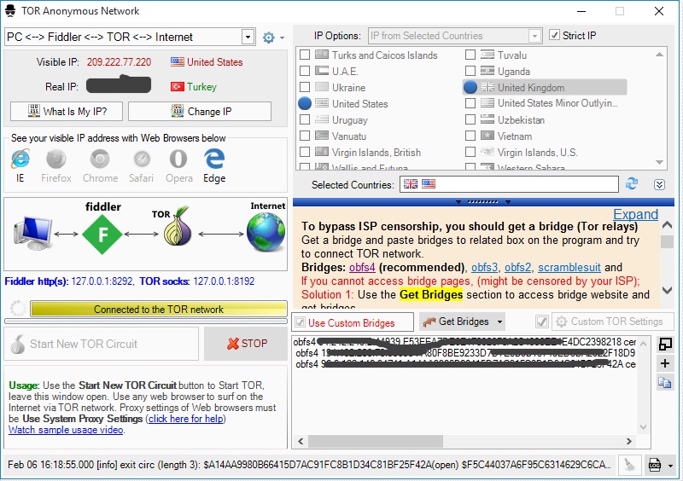Expand the bridge help panel link
683x481 pixels.
pos(635,214)
